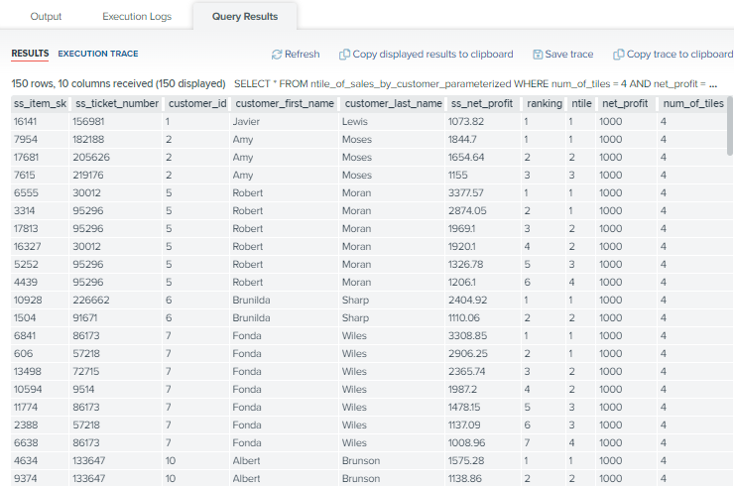Click the Copy trace clipboard icon
This screenshot has height=486, width=734.
[x=618, y=55]
